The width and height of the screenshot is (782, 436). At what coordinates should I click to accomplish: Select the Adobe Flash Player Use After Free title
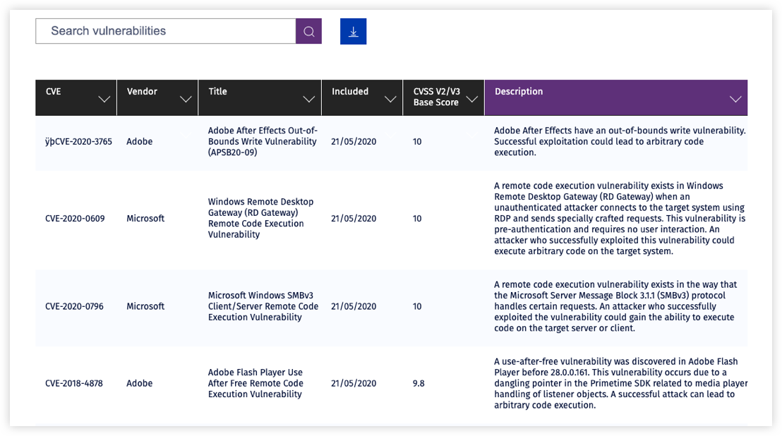tap(255, 383)
